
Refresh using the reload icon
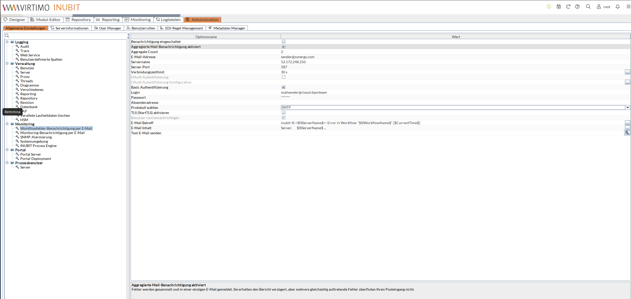[568, 7]
